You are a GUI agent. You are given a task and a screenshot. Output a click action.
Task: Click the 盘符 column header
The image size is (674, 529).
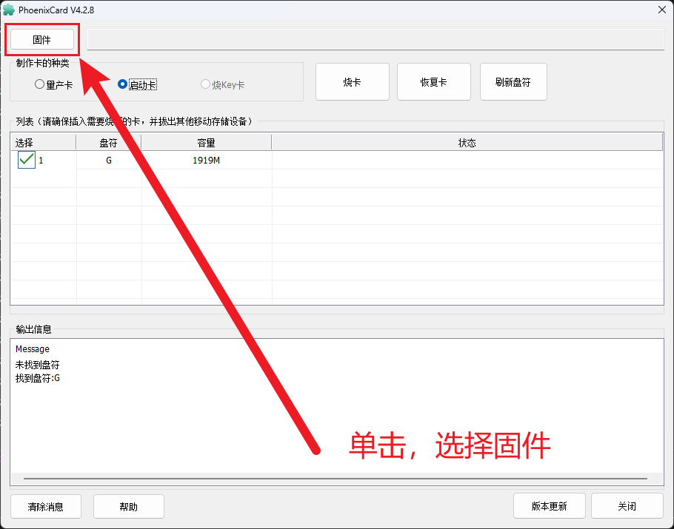tap(108, 143)
